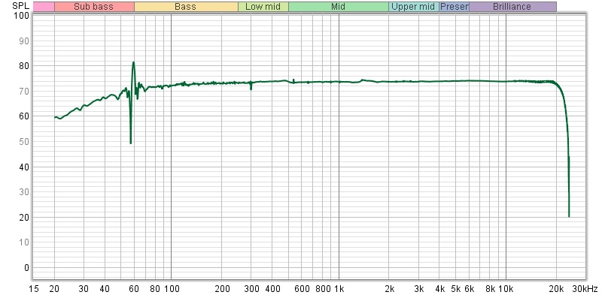The width and height of the screenshot is (602, 298).
Task: Click the 5k frequency axis label
Action: tap(456, 289)
